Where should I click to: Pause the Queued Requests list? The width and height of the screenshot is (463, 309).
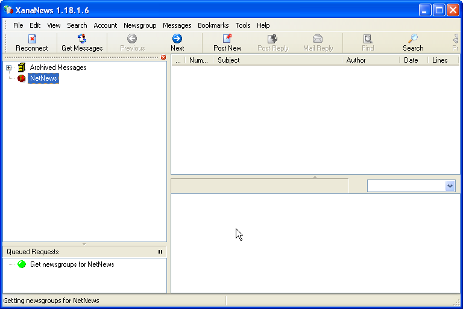pyautogui.click(x=160, y=252)
